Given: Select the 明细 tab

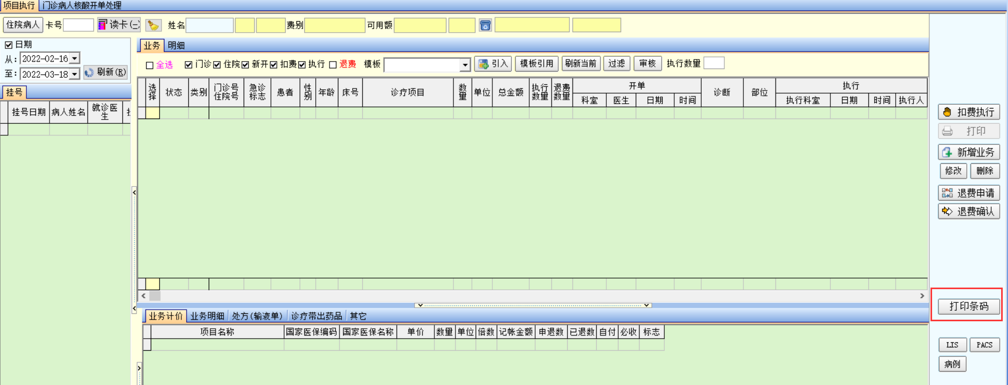Looking at the screenshot, I should point(176,46).
